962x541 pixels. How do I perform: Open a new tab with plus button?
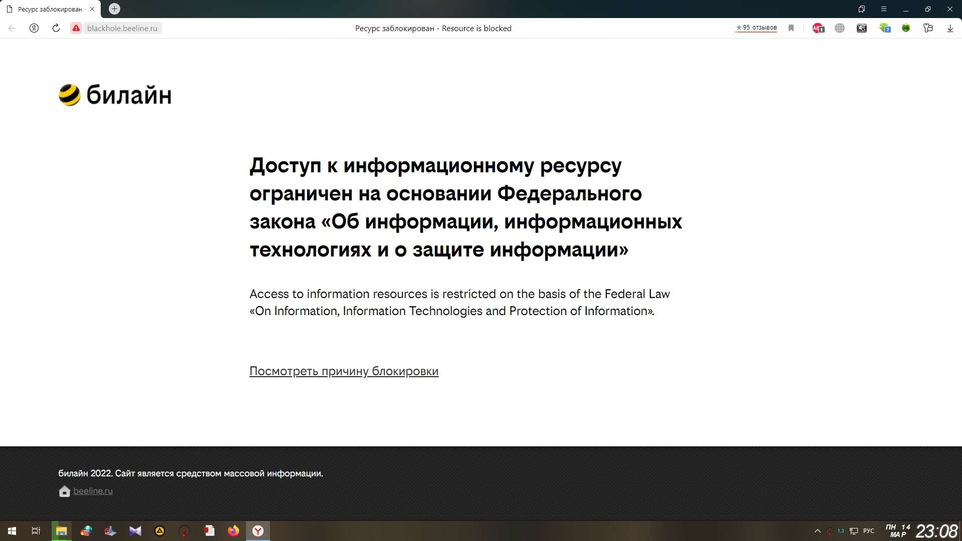click(x=114, y=9)
